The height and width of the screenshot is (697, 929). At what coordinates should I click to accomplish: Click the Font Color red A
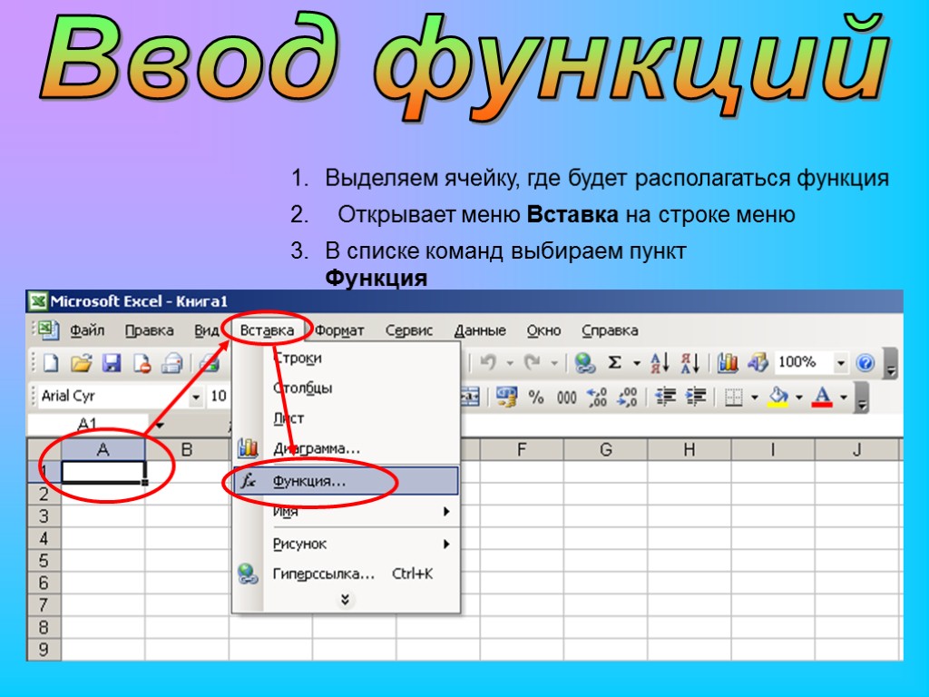822,397
